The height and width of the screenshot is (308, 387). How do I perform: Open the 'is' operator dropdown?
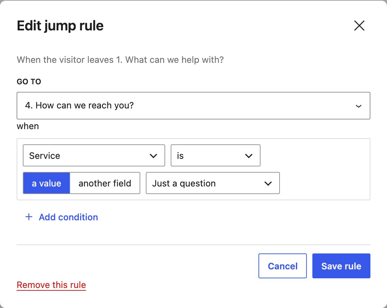point(216,155)
